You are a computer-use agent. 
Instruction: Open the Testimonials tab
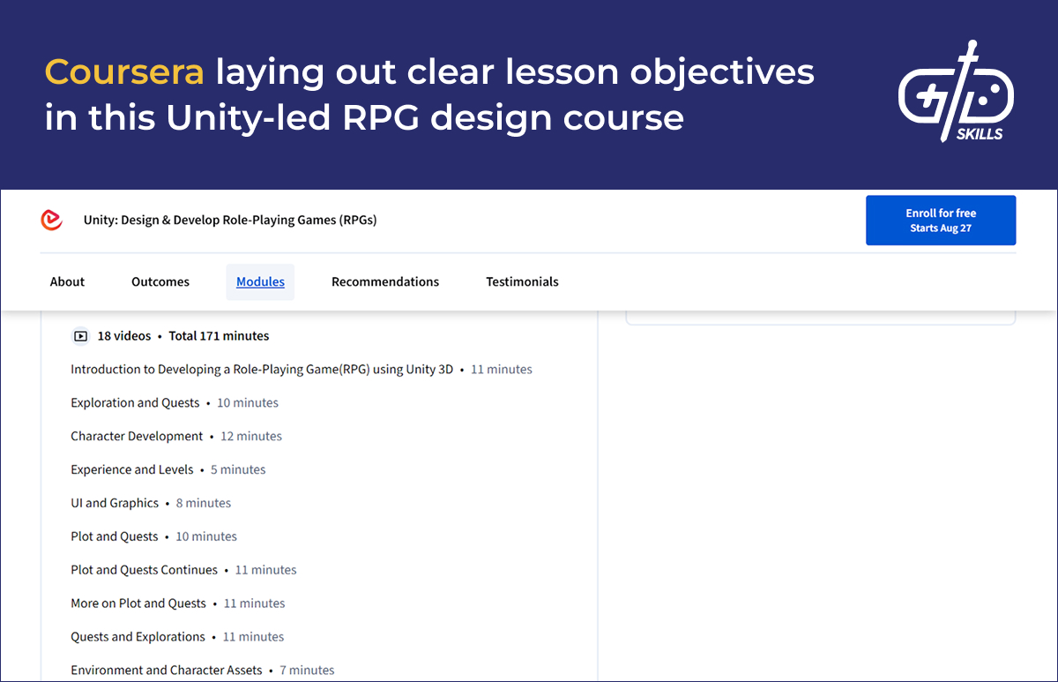point(522,282)
